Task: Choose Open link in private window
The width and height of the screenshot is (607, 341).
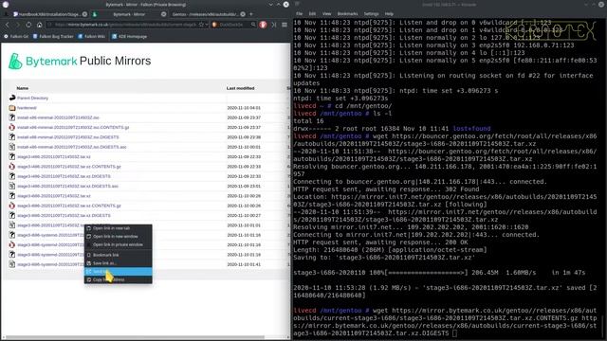Action: (118, 244)
